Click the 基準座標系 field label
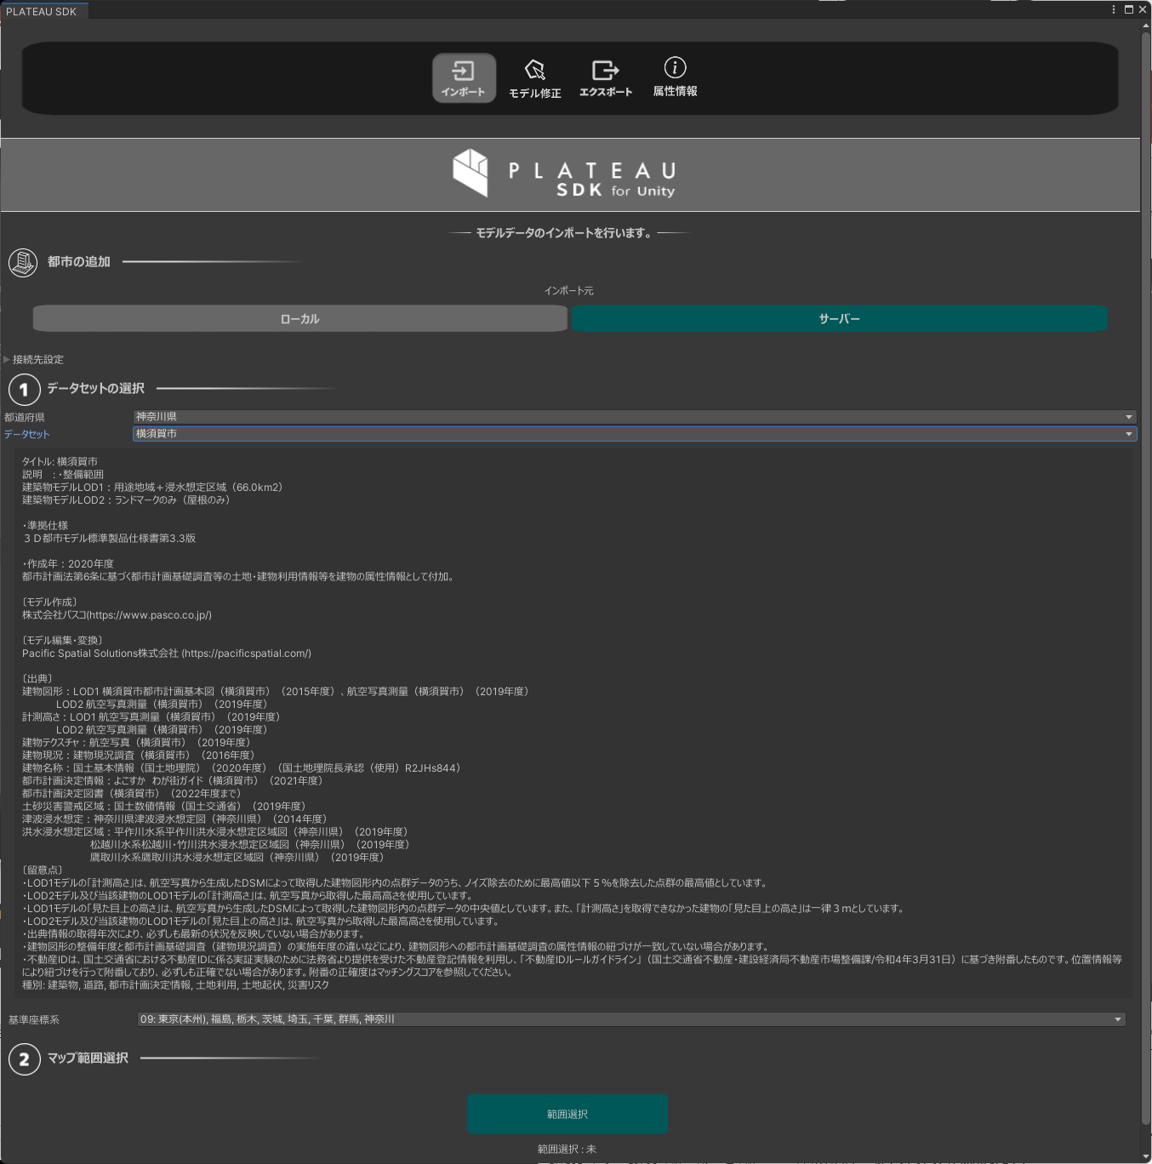This screenshot has width=1152, height=1164. (x=34, y=1020)
